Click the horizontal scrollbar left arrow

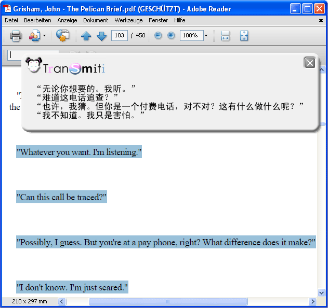click(x=62, y=302)
